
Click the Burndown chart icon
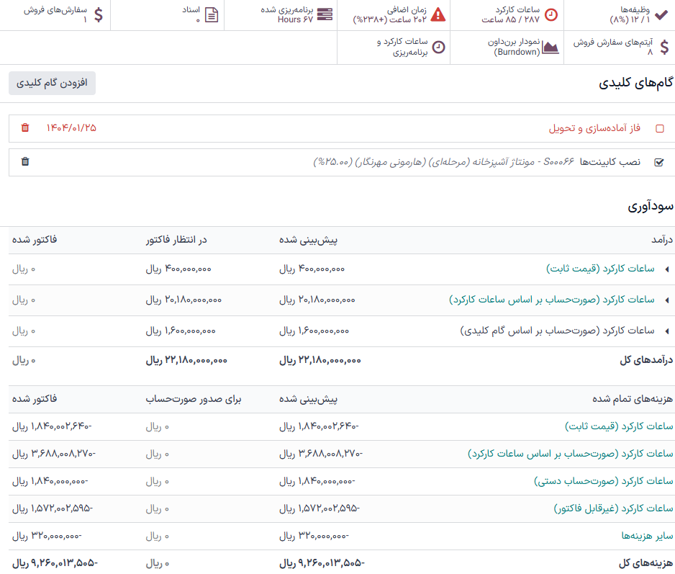click(550, 48)
